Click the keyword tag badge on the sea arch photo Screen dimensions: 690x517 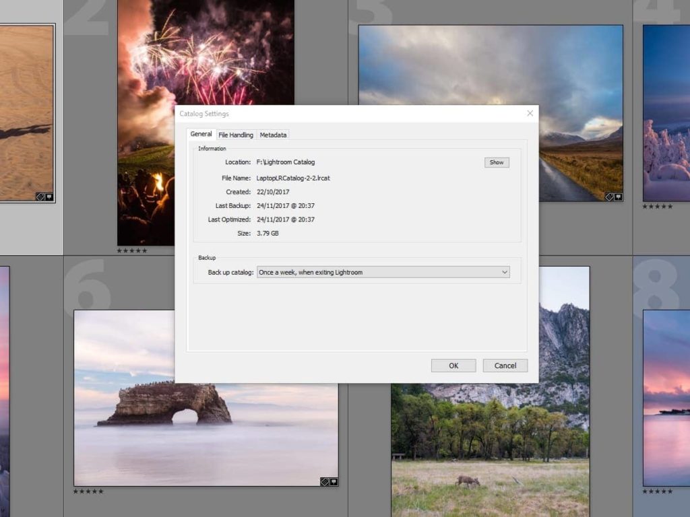pyautogui.click(x=324, y=481)
